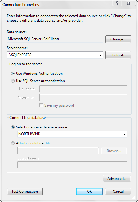Refresh the server name list
Viewport: 138px width, 202px height.
118,55
